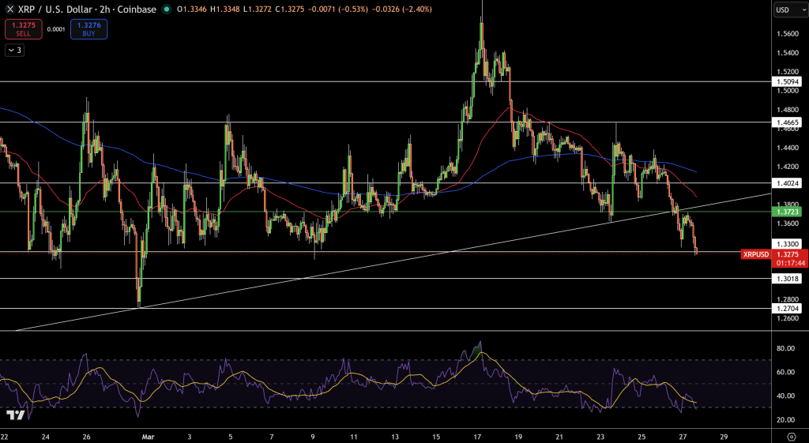Select the 1.2704 horizontal line price label
Screen dimensions: 809x443
[x=787, y=309]
